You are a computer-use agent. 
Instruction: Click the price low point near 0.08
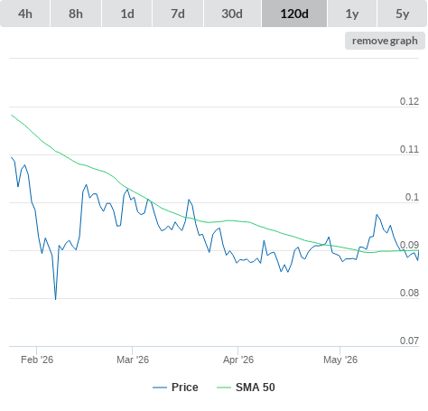[x=55, y=299]
